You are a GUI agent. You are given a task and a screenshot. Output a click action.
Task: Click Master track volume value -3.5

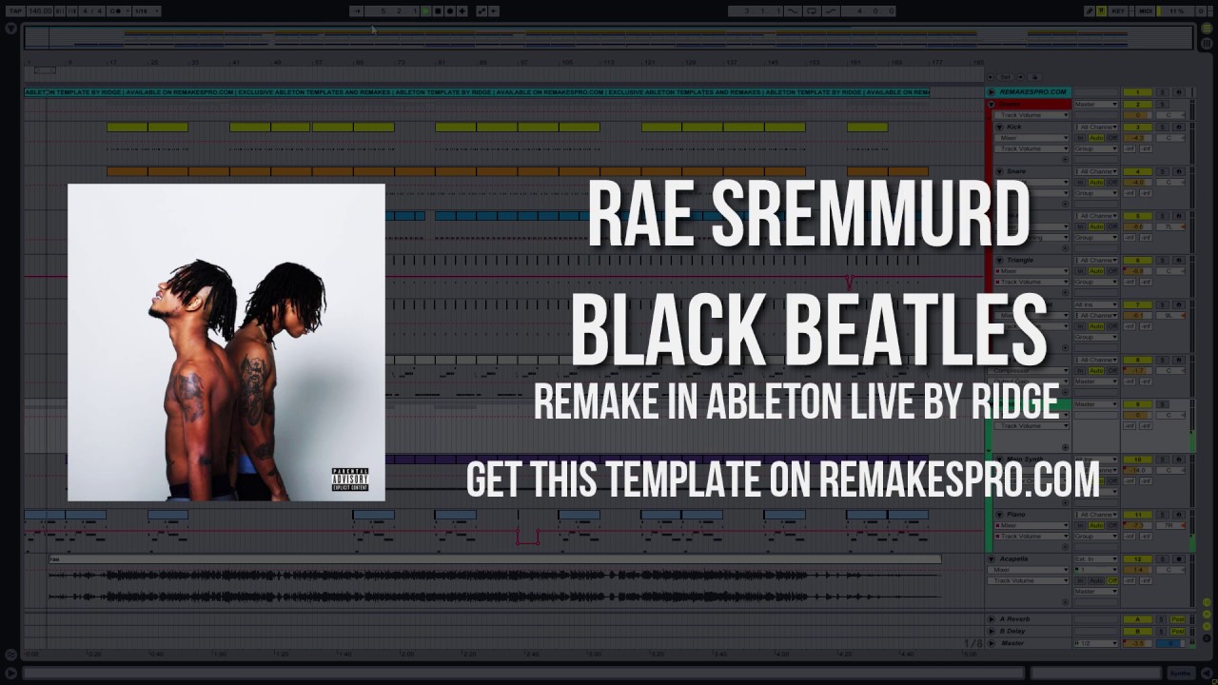(1138, 643)
